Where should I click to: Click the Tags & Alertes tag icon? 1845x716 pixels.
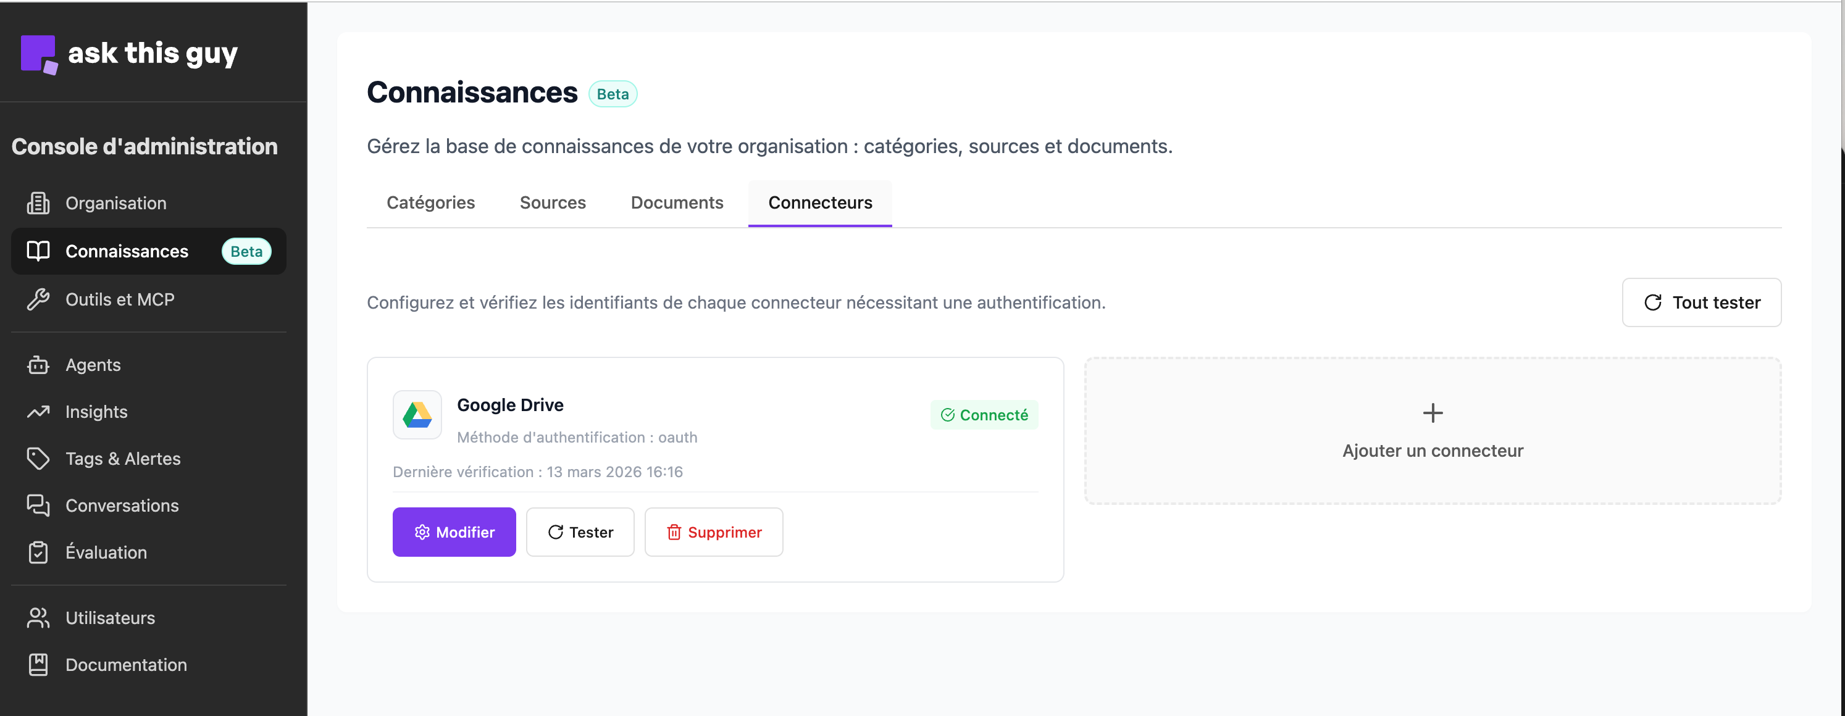tap(38, 458)
